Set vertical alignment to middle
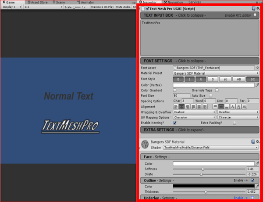The height and width of the screenshot is (202, 263). coord(221,107)
